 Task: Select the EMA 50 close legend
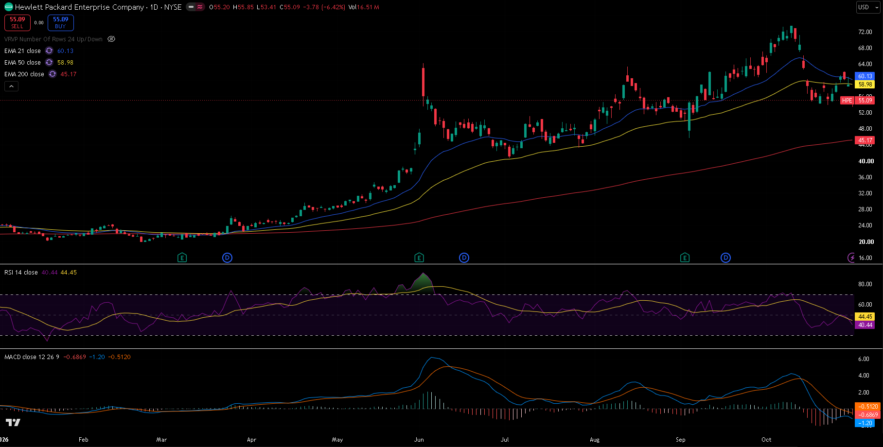[x=22, y=62]
